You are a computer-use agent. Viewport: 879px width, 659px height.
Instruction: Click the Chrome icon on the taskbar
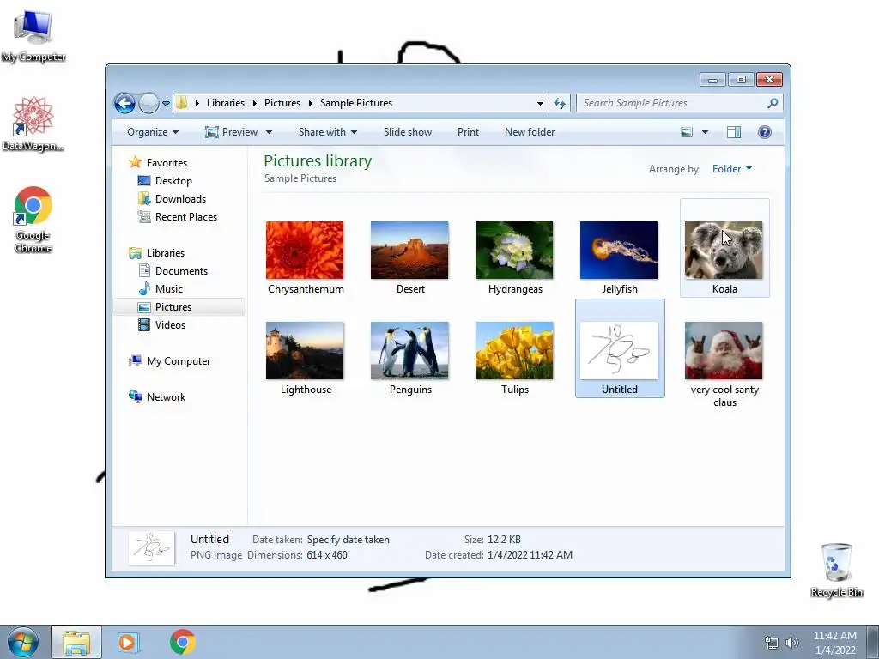click(x=183, y=642)
